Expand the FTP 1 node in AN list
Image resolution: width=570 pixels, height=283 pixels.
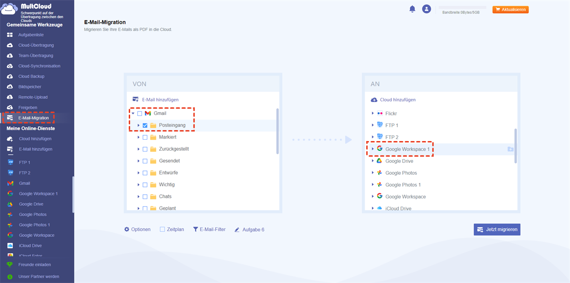pos(372,125)
